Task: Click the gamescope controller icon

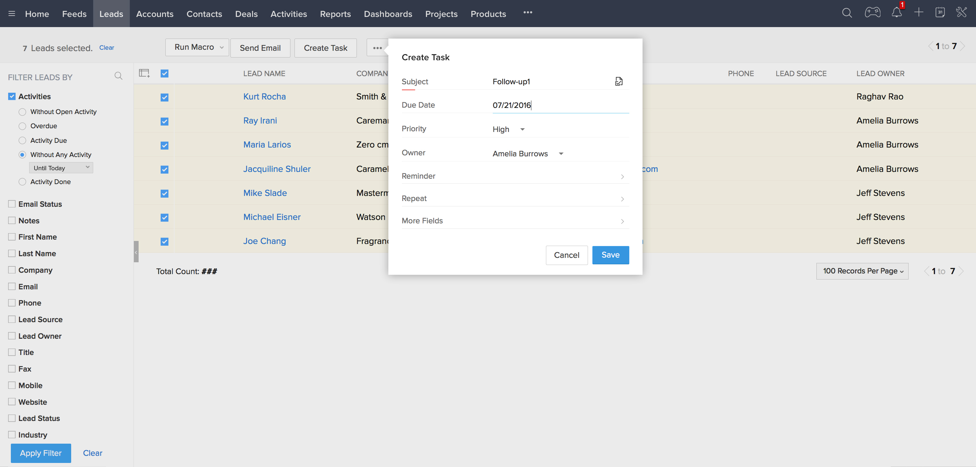Action: click(872, 13)
